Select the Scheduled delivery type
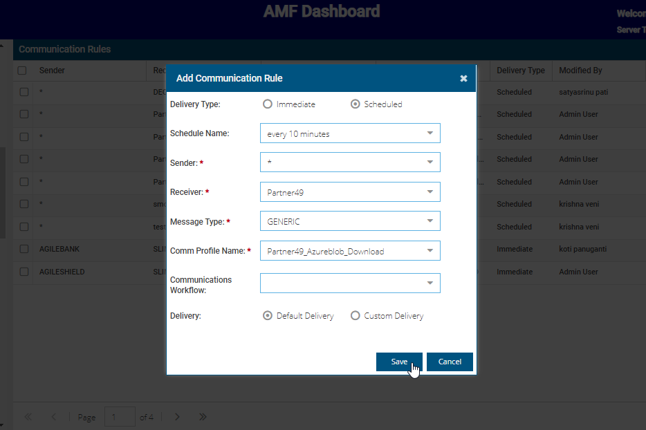Screen dimensions: 646x430 click(356, 104)
